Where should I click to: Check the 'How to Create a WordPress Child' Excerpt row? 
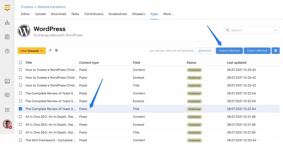(x=20, y=77)
